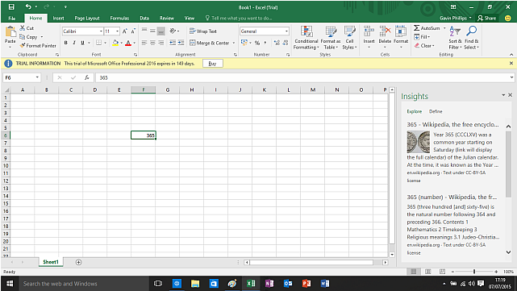Open Cell Styles gallery
This screenshot has width=517, height=291.
tap(349, 38)
